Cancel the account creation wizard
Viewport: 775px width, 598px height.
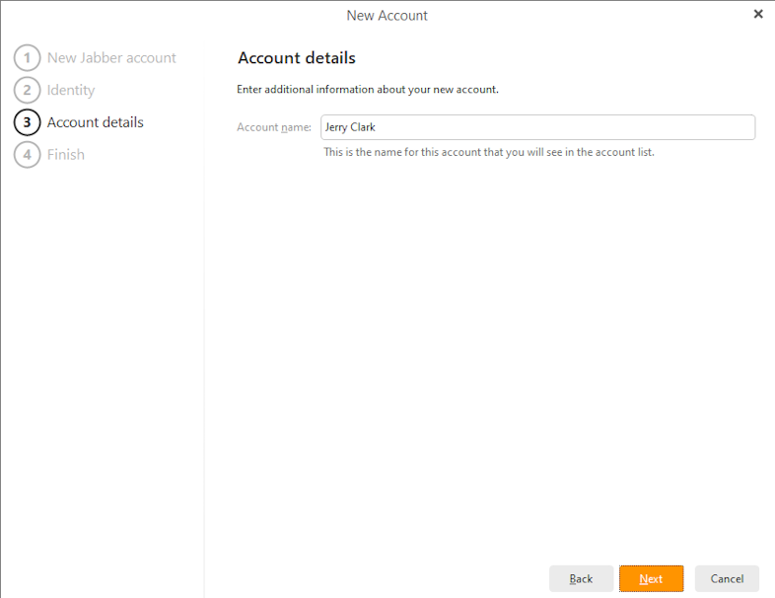click(x=727, y=578)
